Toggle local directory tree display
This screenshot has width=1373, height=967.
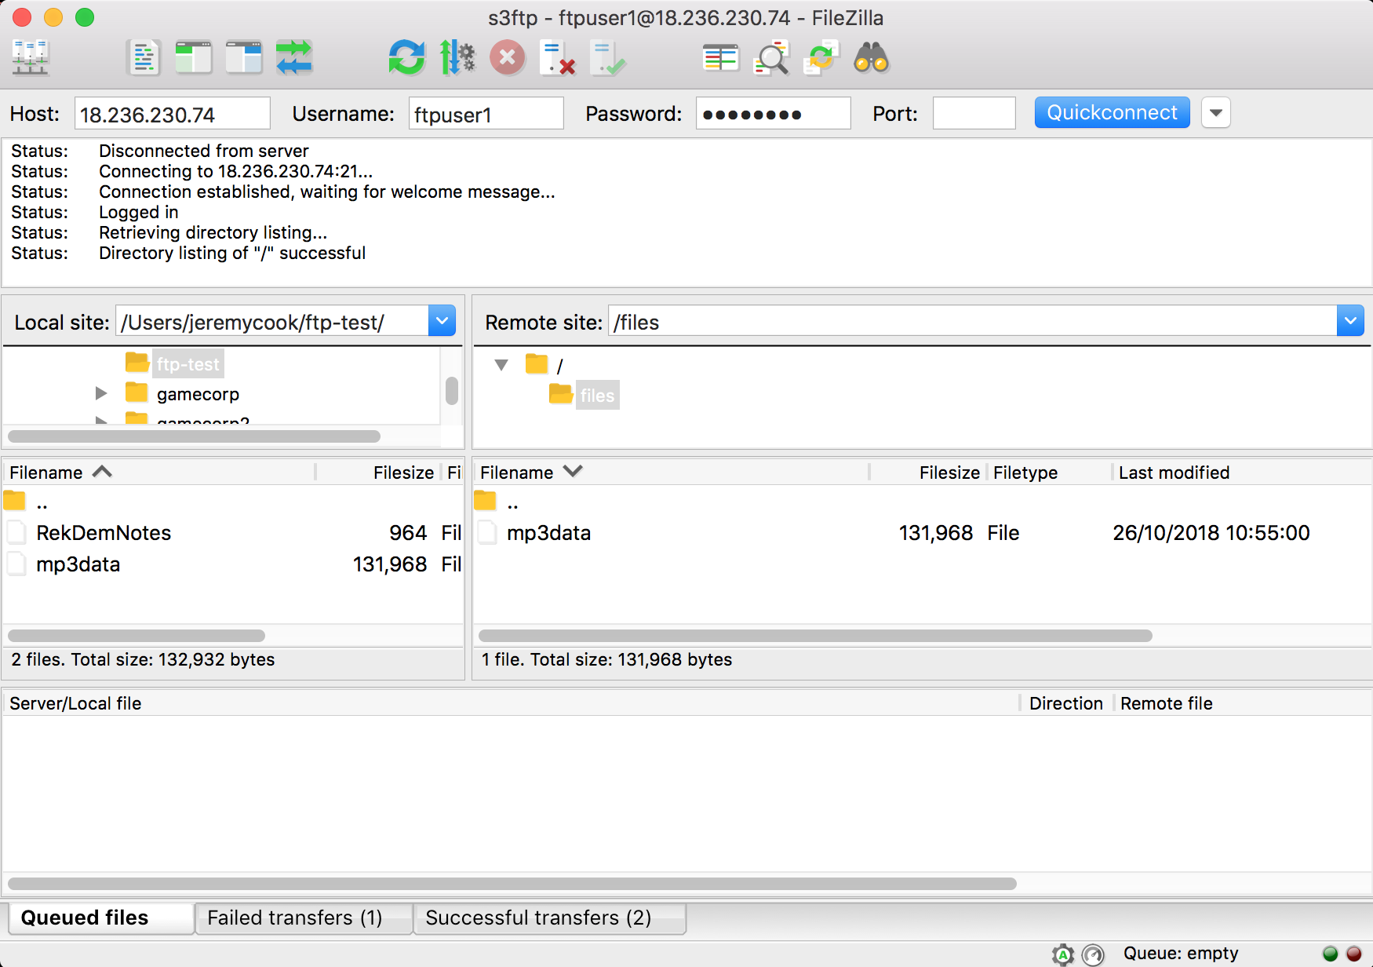click(193, 58)
